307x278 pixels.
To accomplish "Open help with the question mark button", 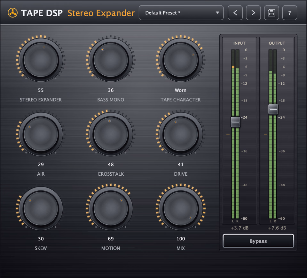I will click(x=290, y=13).
